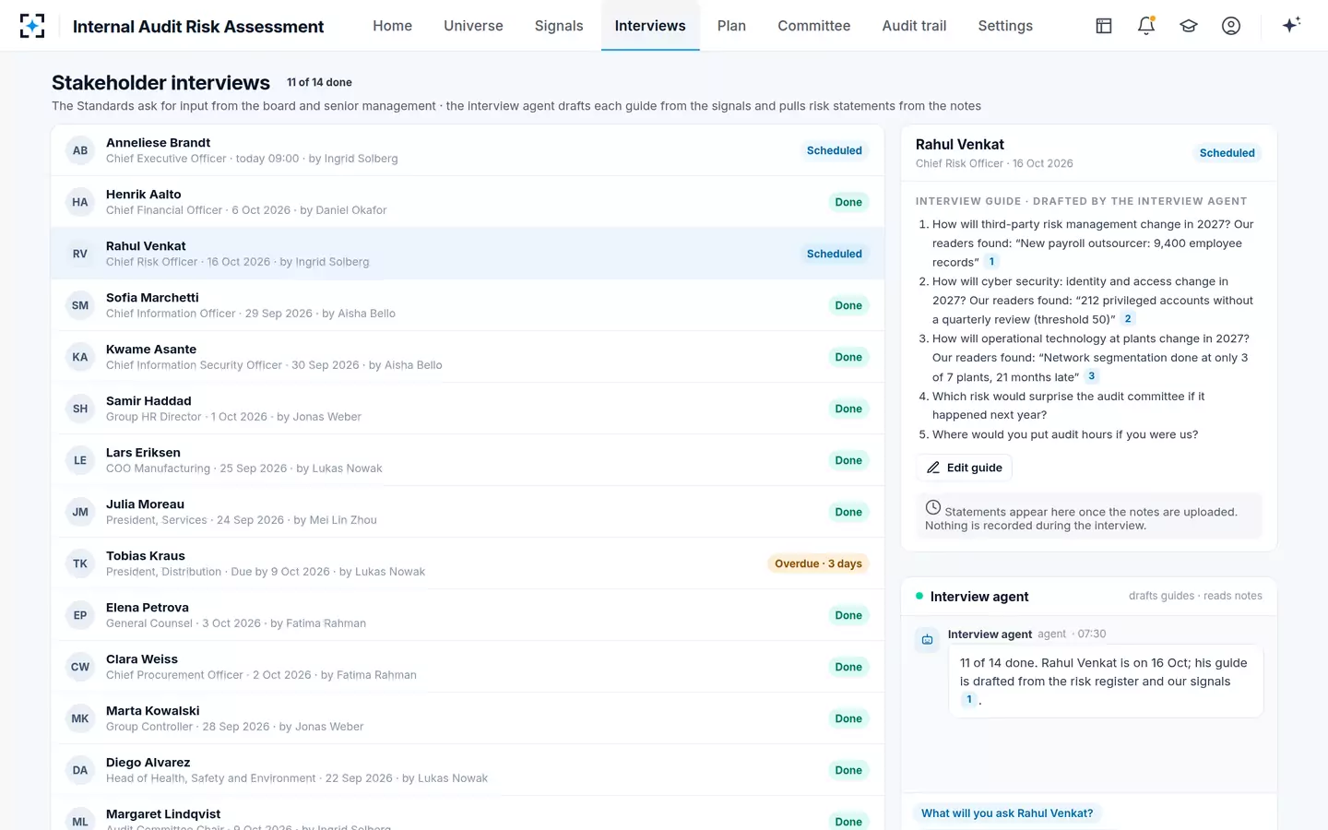Open the notifications bell
The image size is (1328, 830).
(x=1146, y=26)
